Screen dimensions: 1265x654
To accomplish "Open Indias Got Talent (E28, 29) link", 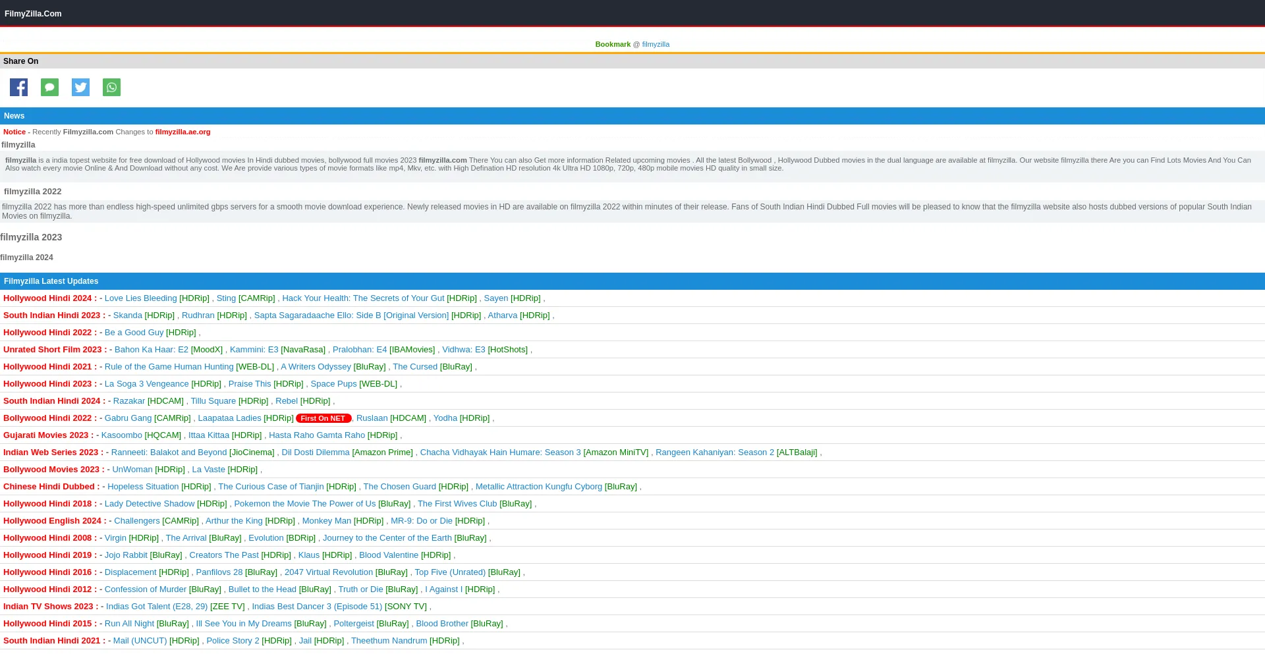I will tap(157, 607).
